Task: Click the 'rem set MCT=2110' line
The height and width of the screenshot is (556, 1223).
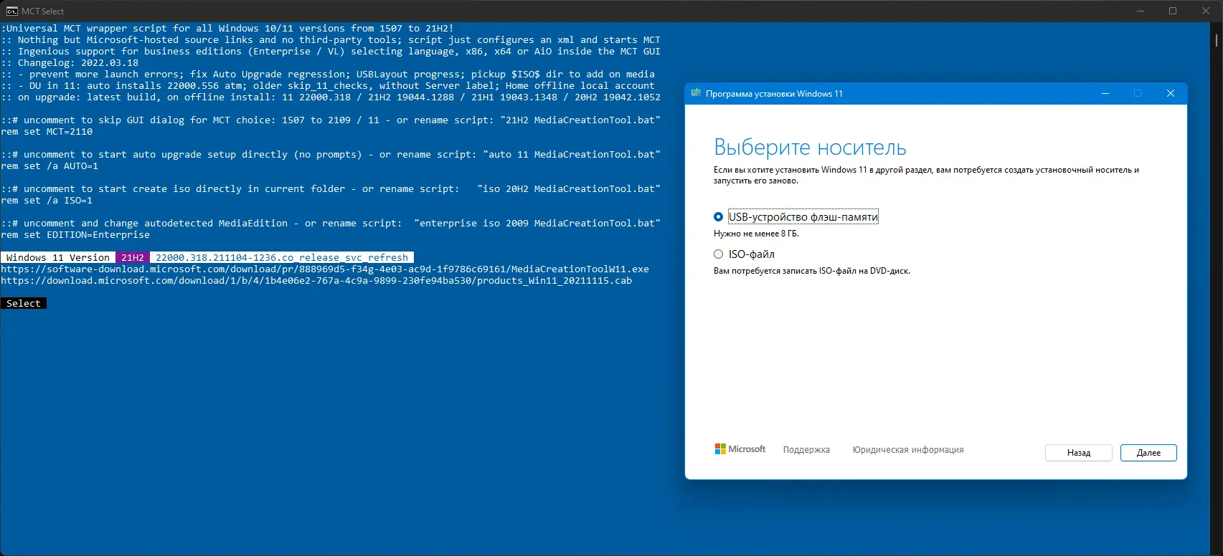Action: (47, 132)
